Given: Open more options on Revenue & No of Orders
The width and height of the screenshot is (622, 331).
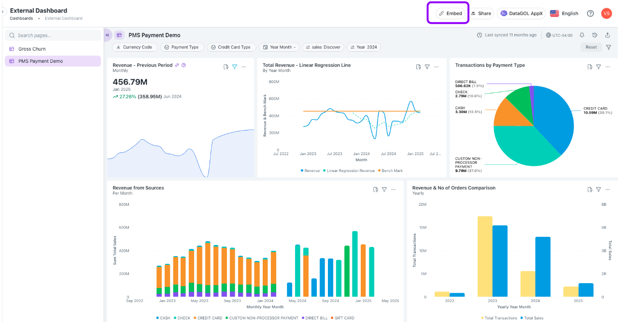Looking at the screenshot, I should tap(608, 190).
